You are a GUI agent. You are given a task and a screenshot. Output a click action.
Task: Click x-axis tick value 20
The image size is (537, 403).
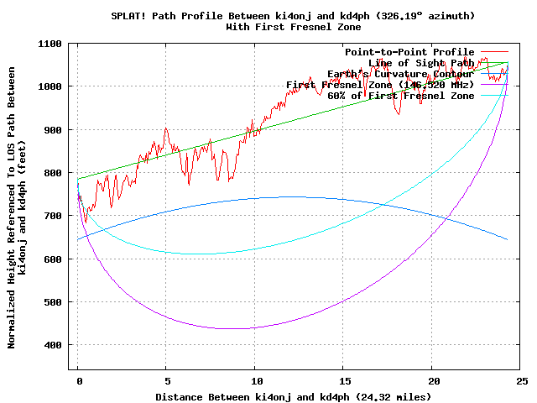click(x=434, y=381)
